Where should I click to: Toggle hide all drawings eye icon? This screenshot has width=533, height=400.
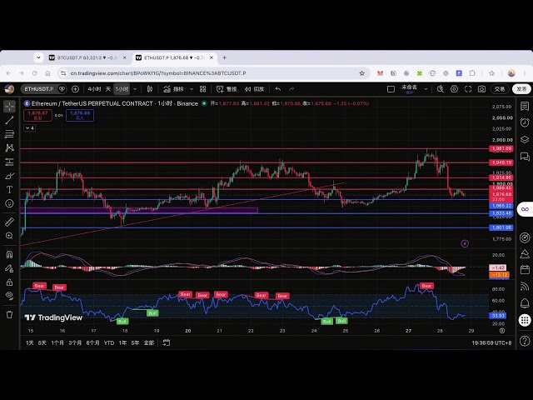(9, 296)
